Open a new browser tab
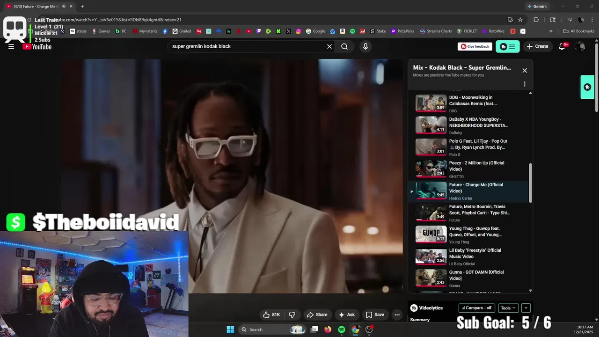599x337 pixels. (82, 6)
